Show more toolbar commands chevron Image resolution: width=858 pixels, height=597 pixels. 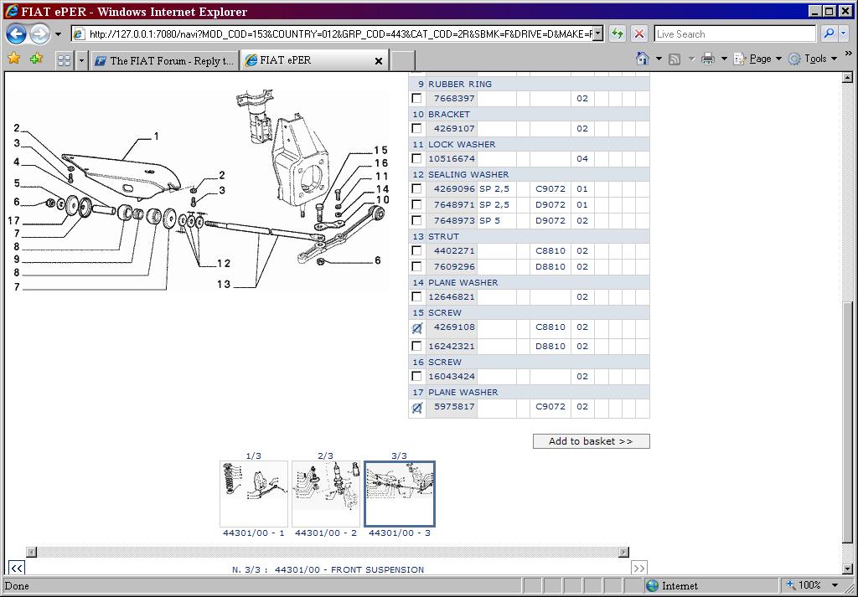[849, 54]
